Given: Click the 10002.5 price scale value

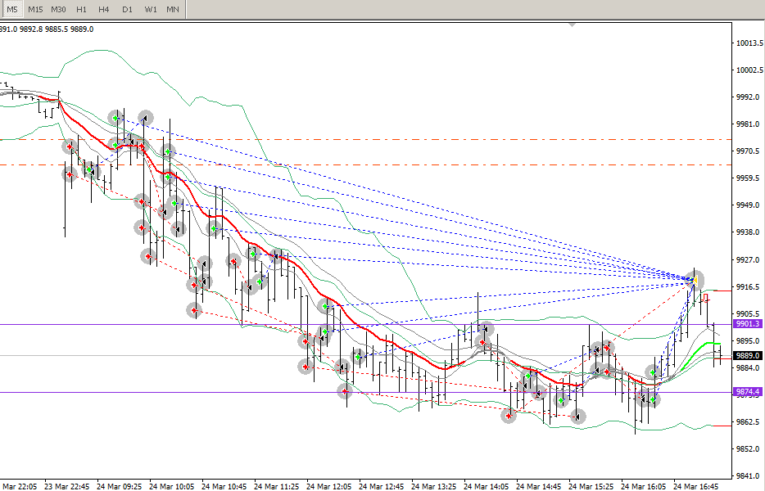Looking at the screenshot, I should tap(749, 70).
